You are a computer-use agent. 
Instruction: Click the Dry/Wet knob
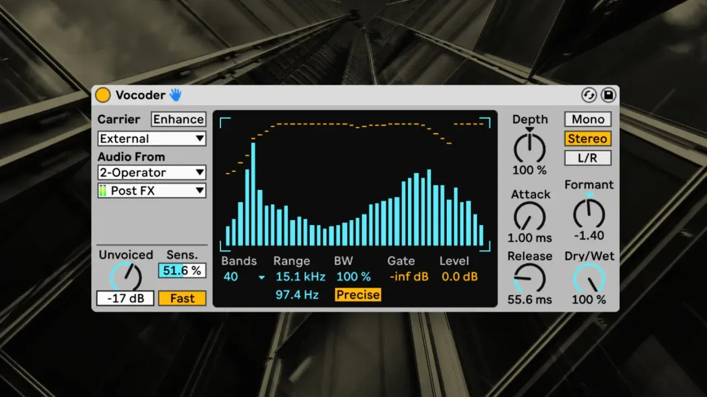pyautogui.click(x=589, y=278)
